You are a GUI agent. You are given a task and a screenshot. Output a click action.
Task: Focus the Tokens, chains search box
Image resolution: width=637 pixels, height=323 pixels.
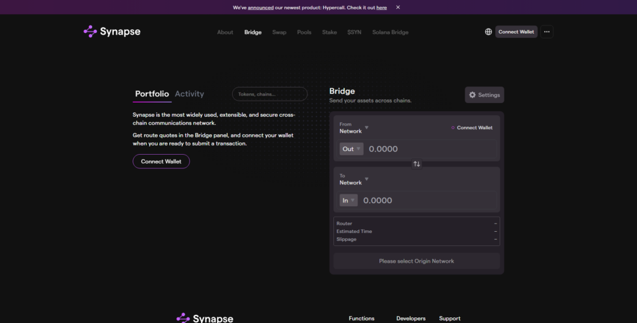coord(270,94)
